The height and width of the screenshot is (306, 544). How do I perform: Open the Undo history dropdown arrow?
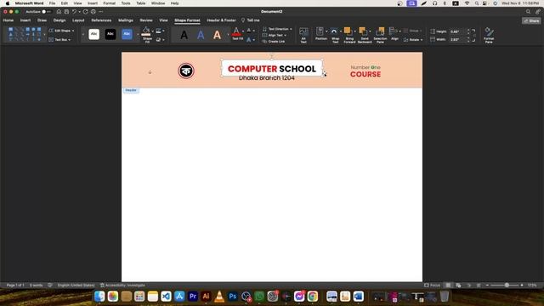pos(79,12)
